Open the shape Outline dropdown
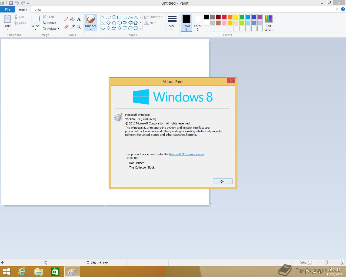 click(153, 17)
